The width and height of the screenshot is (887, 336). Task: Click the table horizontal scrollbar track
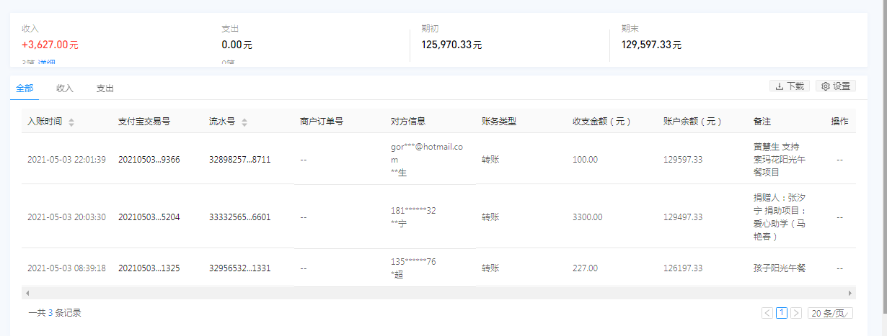tap(438, 294)
